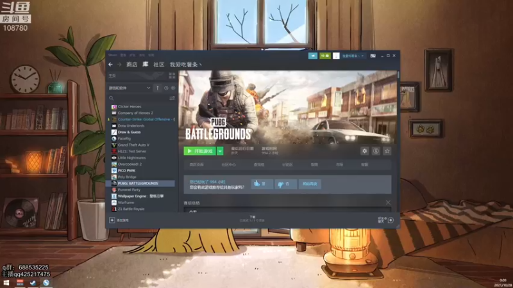Open the launch options arrow beside play
This screenshot has width=513, height=288.
click(x=220, y=151)
